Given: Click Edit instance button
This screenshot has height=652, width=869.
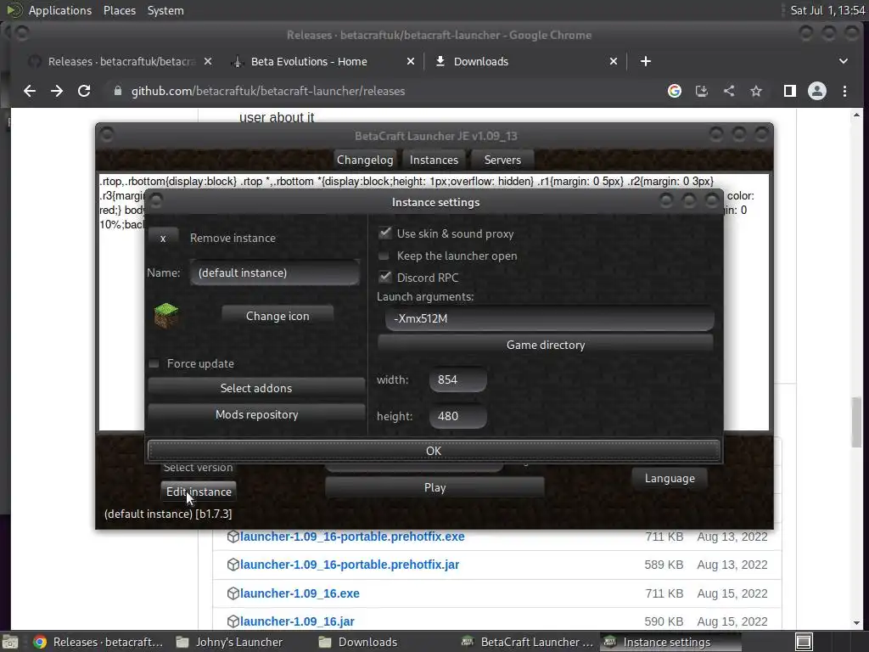Looking at the screenshot, I should coord(199,492).
